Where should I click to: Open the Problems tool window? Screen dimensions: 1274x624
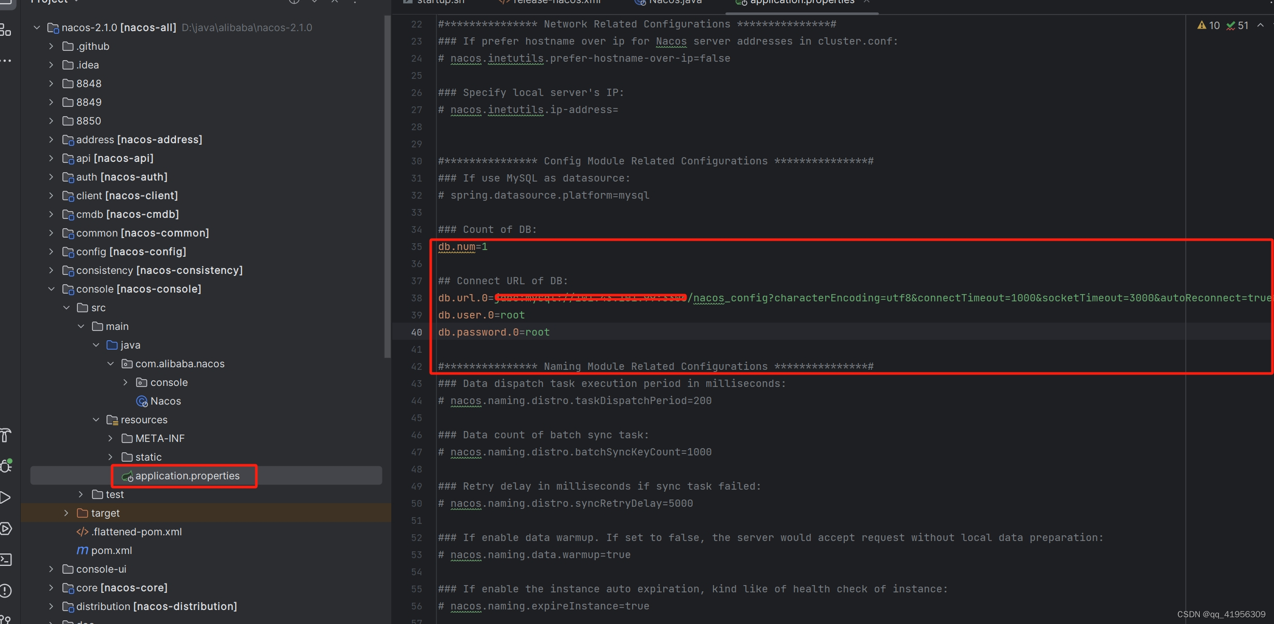coord(6,590)
